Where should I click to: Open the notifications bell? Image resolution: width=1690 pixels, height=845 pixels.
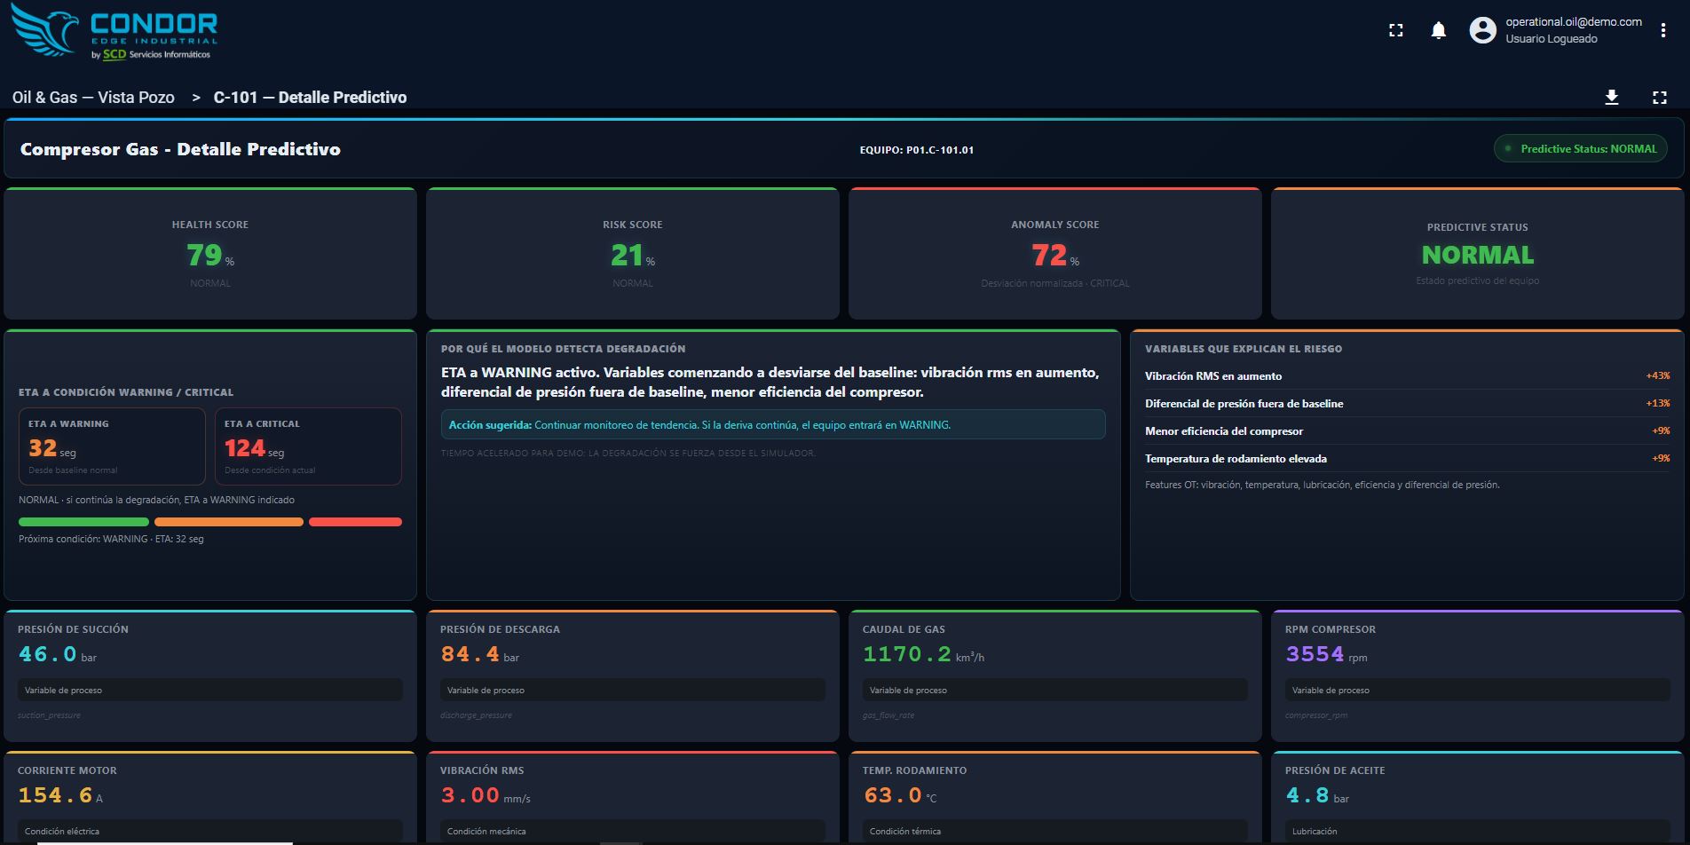[x=1439, y=30]
